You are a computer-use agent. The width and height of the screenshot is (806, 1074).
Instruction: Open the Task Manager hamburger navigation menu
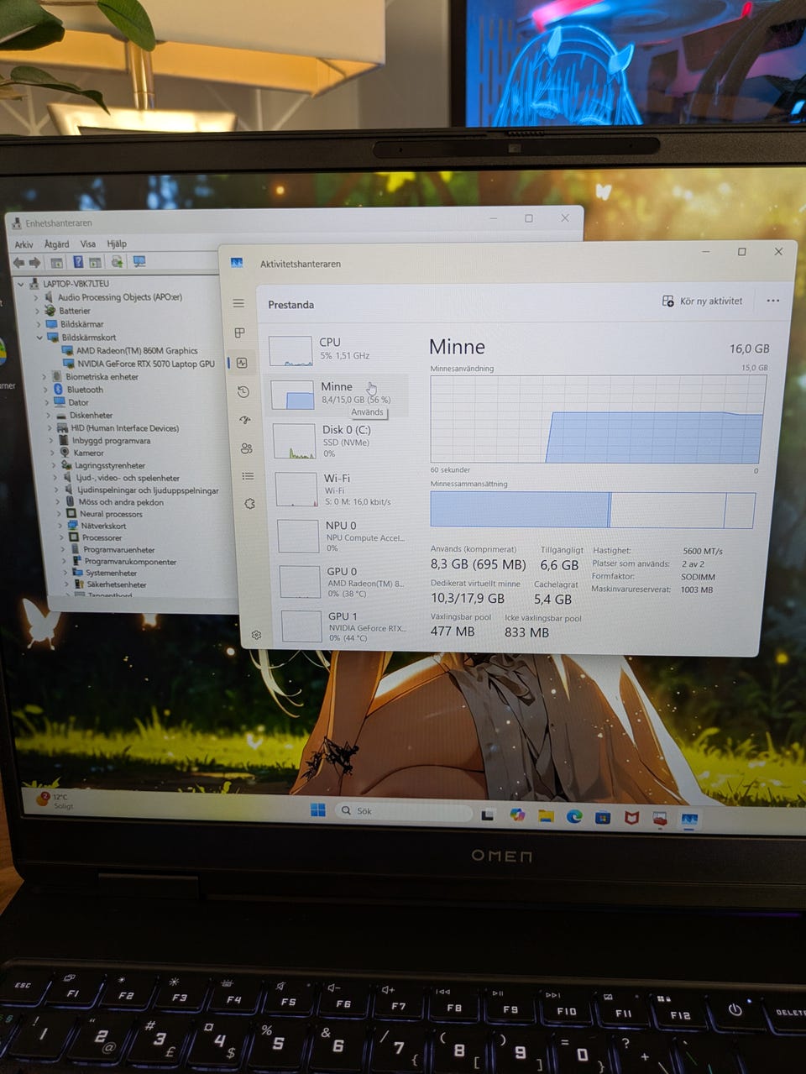point(238,303)
